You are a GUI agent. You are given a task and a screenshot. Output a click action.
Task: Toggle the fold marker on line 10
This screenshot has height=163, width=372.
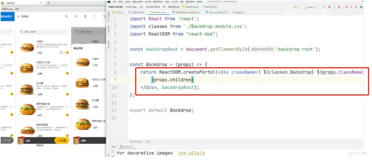click(x=128, y=87)
